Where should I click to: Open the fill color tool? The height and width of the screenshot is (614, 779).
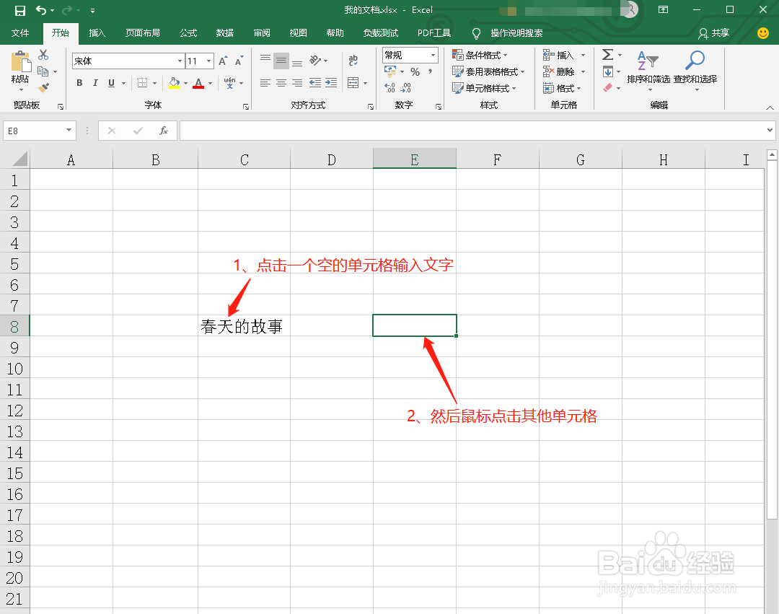(174, 83)
